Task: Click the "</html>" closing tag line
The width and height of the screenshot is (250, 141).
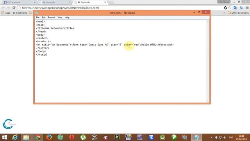Action: click(41, 55)
